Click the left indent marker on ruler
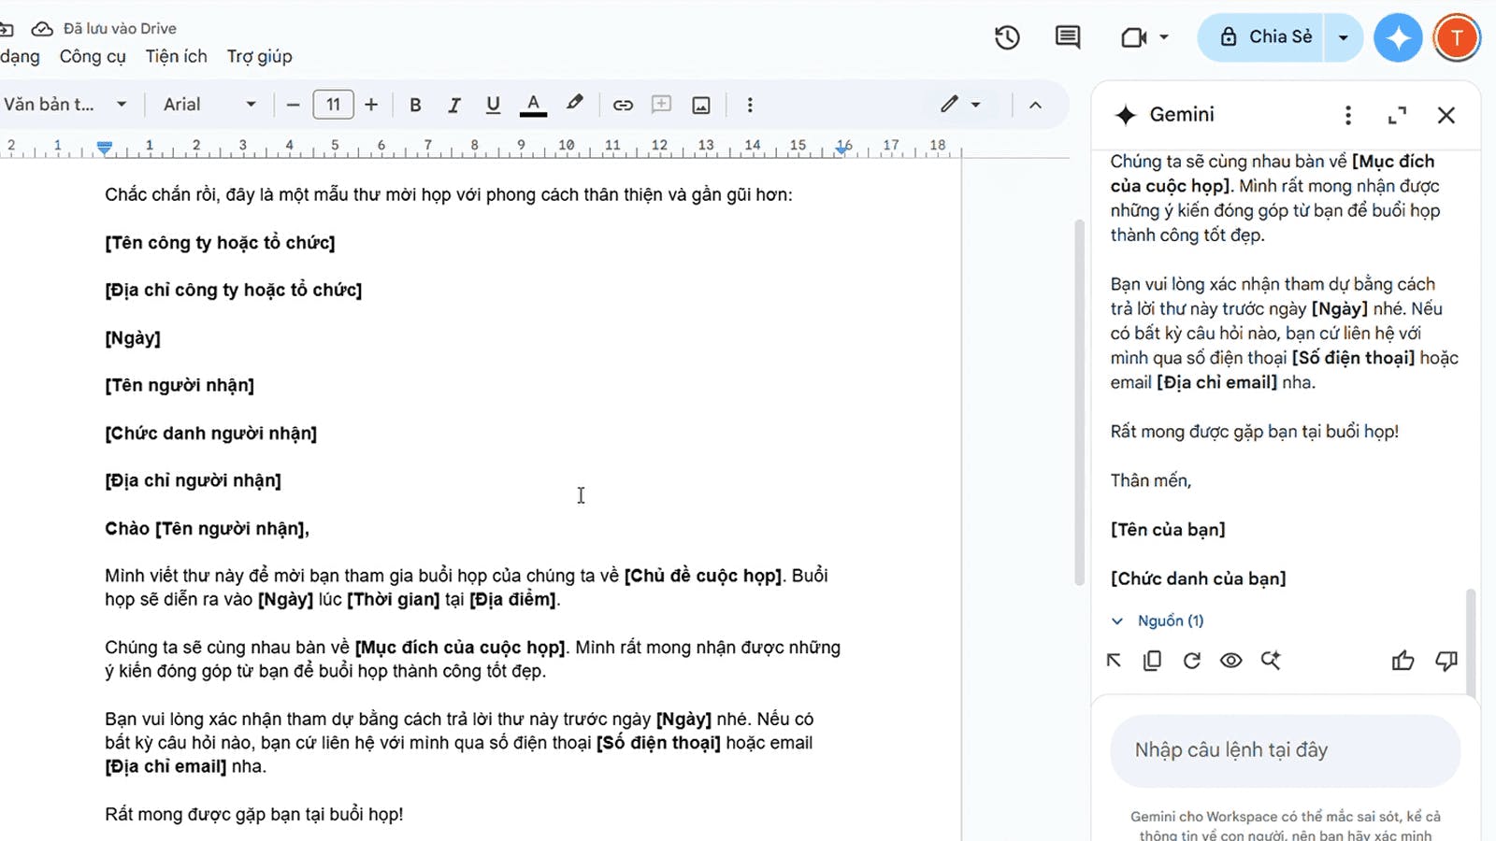Screen dimensions: 1496x841 pos(105,148)
